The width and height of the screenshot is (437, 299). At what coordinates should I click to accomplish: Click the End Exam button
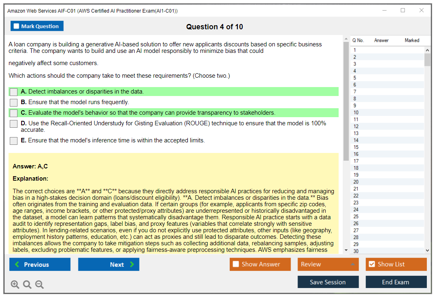tap(396, 282)
